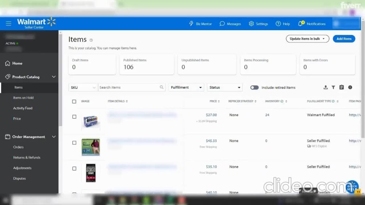
Task: Check the $27.00 item row checkbox
Action: coord(74,117)
